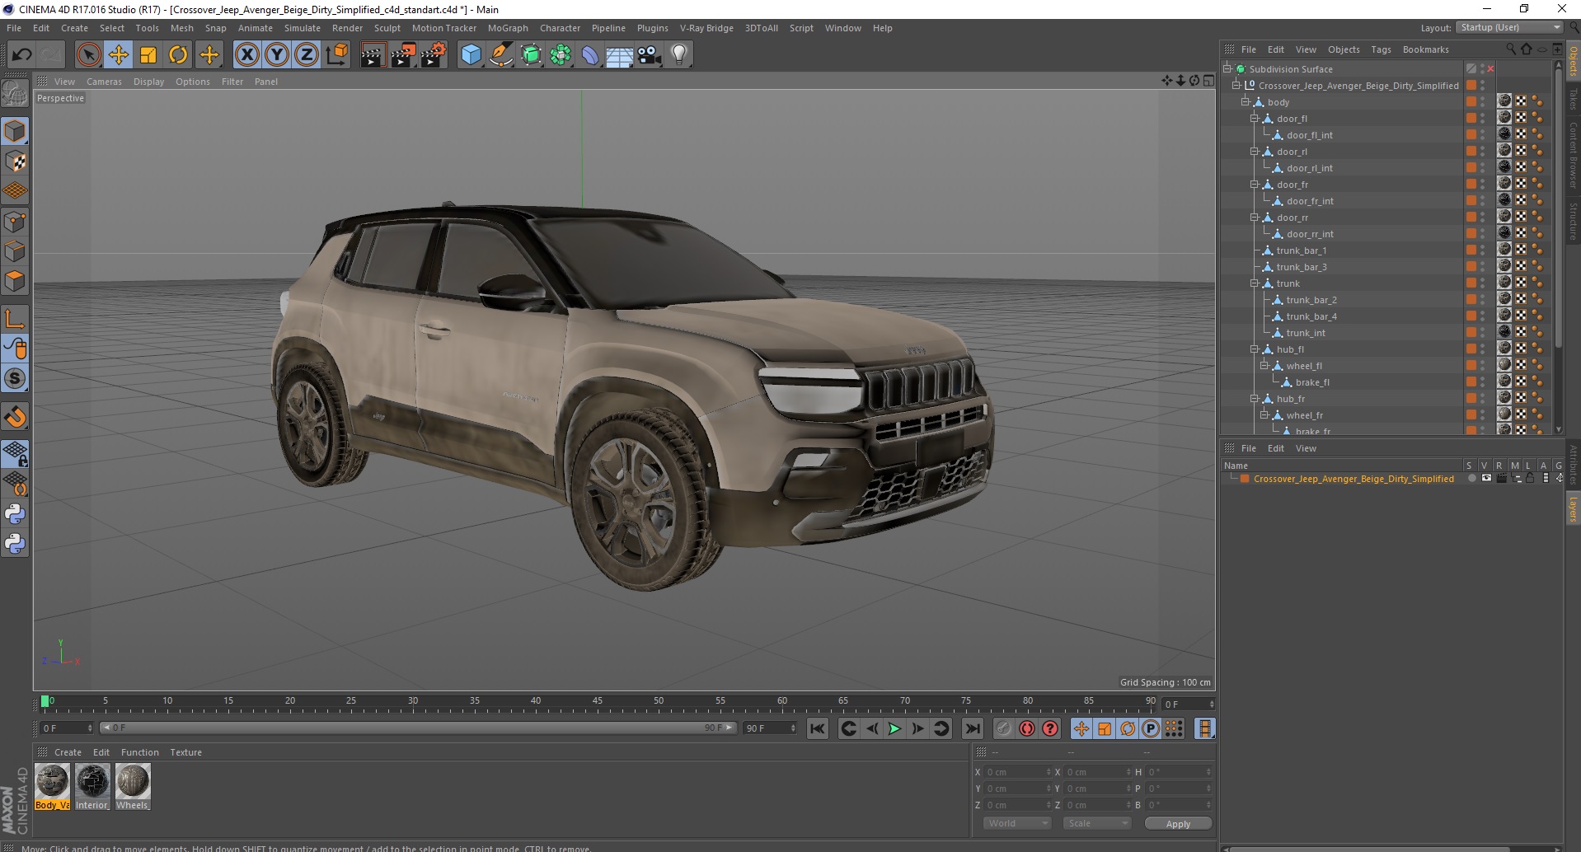Viewport: 1581px width, 852px height.
Task: Open the Objects side tab
Action: click(x=1573, y=60)
